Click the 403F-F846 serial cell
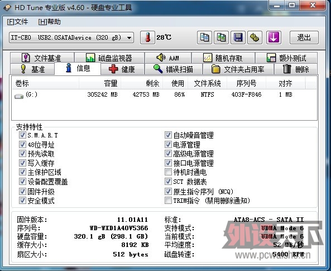Viewport: 331px width, 271px height. pyautogui.click(x=246, y=94)
